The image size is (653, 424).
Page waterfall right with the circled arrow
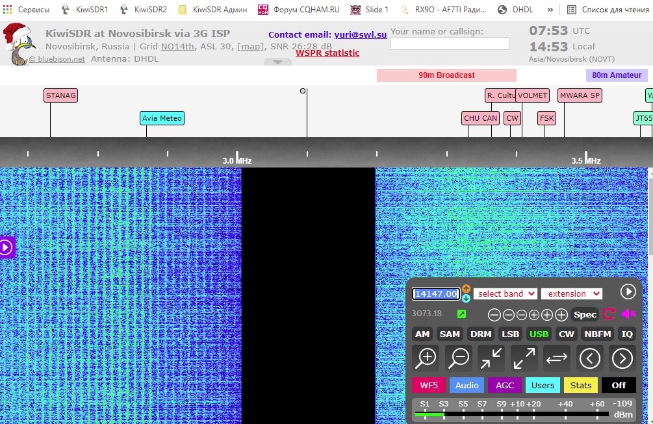(622, 358)
